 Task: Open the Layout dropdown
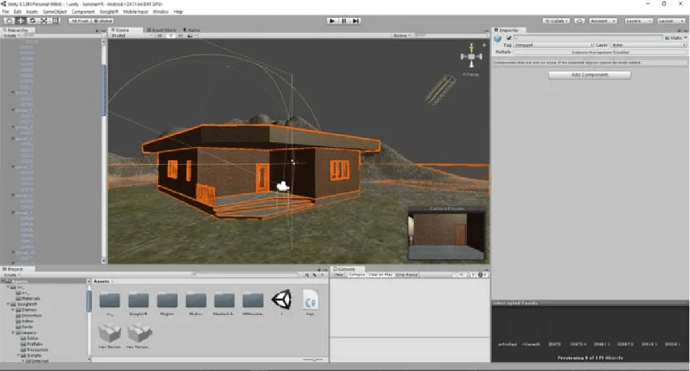pos(671,20)
